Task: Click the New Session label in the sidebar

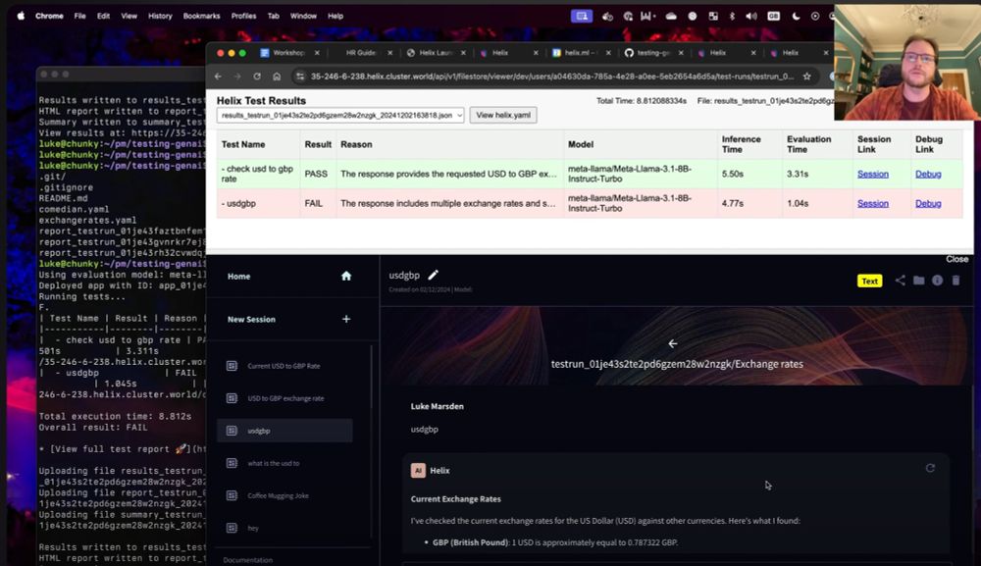Action: point(251,319)
